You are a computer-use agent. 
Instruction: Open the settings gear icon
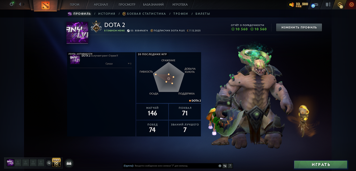11,4
